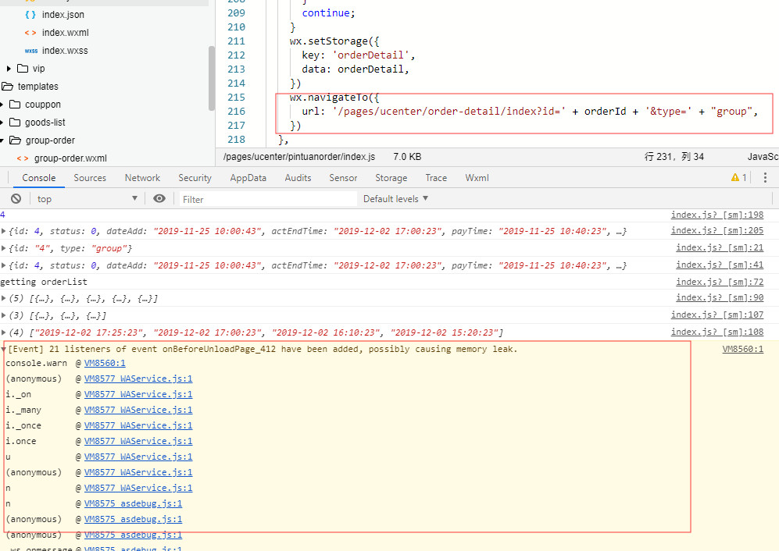Open the AppData tab
This screenshot has width=779, height=551.
248,178
